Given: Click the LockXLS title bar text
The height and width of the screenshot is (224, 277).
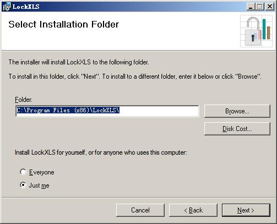Looking at the screenshot, I should pyautogui.click(x=26, y=7).
